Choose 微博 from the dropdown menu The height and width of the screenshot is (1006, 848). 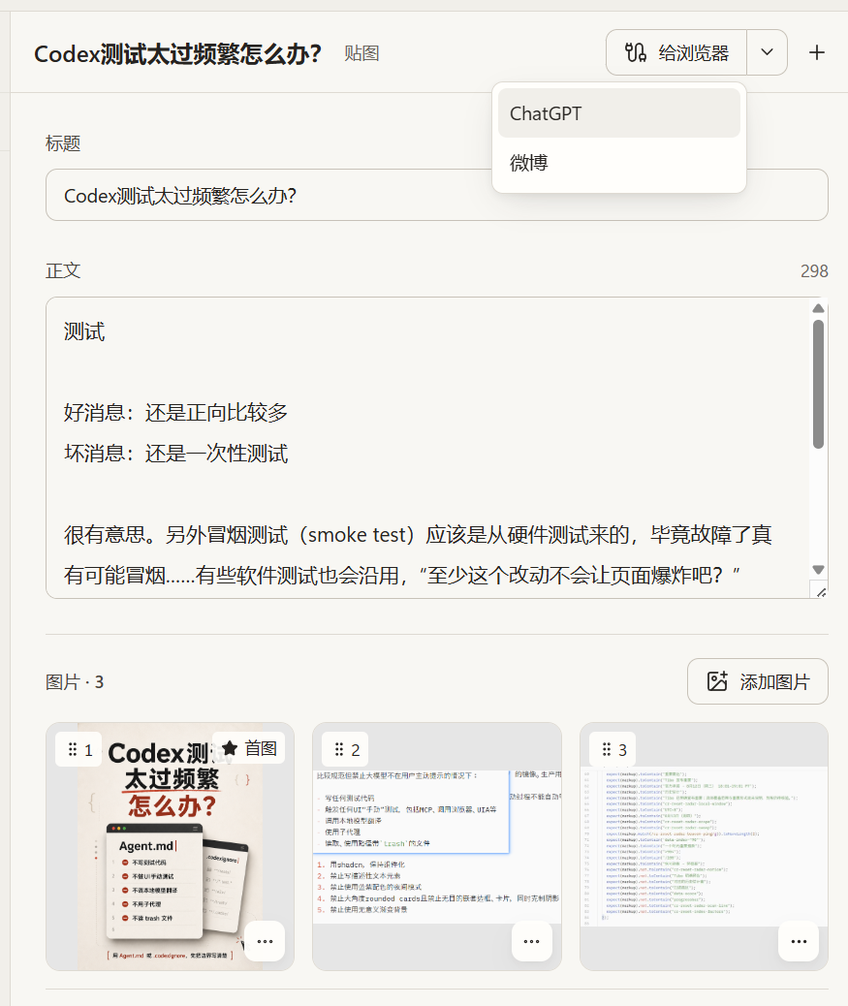click(x=619, y=163)
